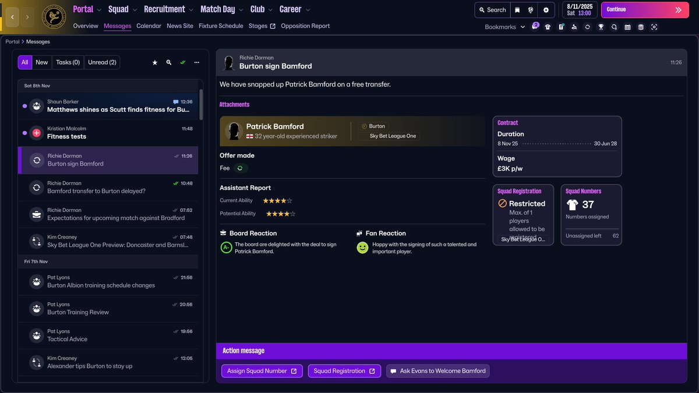
Task: Open Matthews shines as Scutt message
Action: tap(108, 106)
